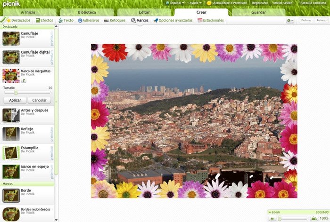The image size is (330, 222).
Task: Select the Reflejo effect thumbnail
Action: (x=11, y=134)
